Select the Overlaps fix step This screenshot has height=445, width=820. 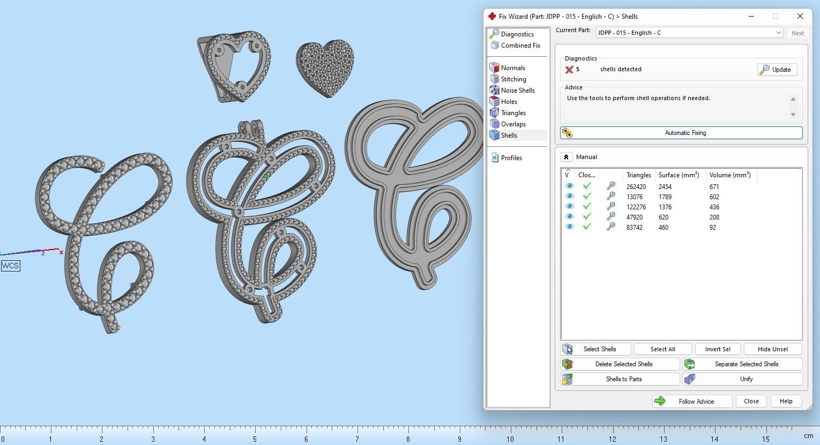pyautogui.click(x=513, y=124)
